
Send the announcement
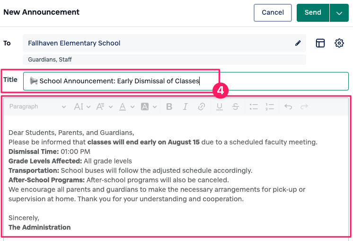point(313,13)
